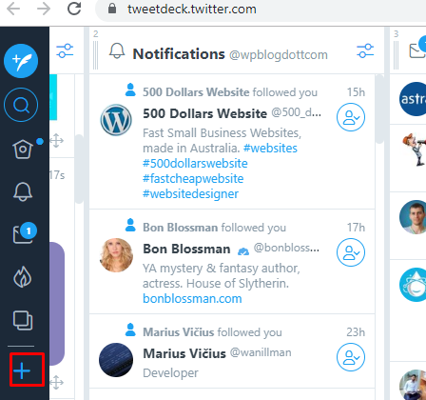Expand Notifications column settings sliders

point(365,51)
